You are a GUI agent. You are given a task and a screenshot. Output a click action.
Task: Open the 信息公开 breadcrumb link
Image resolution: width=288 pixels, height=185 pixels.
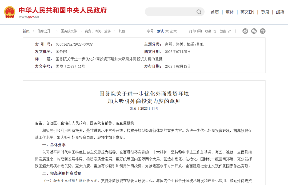(43, 31)
